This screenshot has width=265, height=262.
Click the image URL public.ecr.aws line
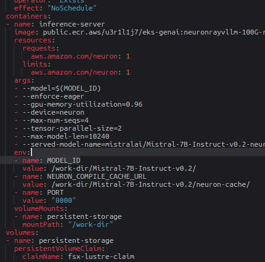(x=154, y=32)
